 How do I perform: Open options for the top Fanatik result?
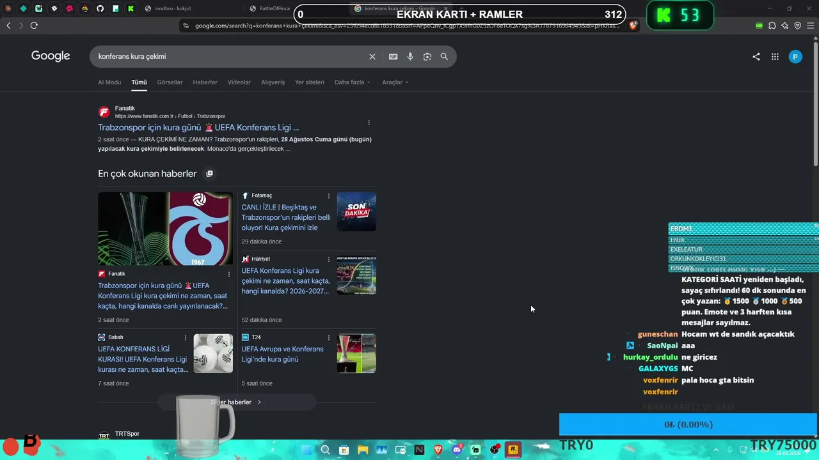click(369, 123)
